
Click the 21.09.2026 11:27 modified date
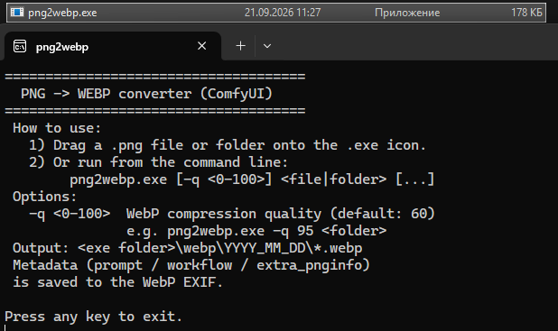point(283,13)
